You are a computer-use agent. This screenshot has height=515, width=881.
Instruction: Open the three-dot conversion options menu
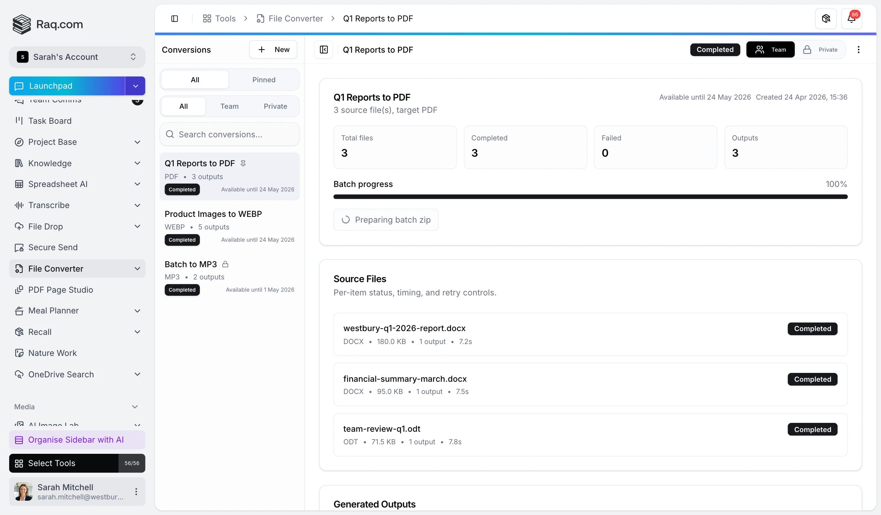[x=858, y=50]
